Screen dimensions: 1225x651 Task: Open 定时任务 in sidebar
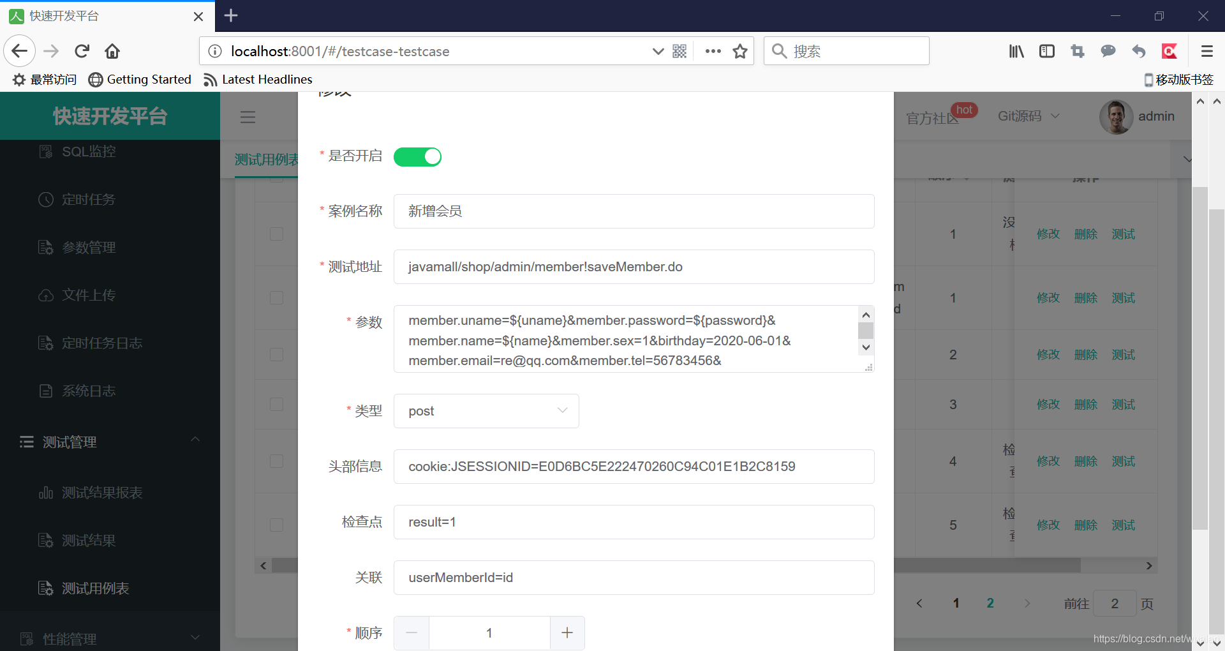coord(89,199)
